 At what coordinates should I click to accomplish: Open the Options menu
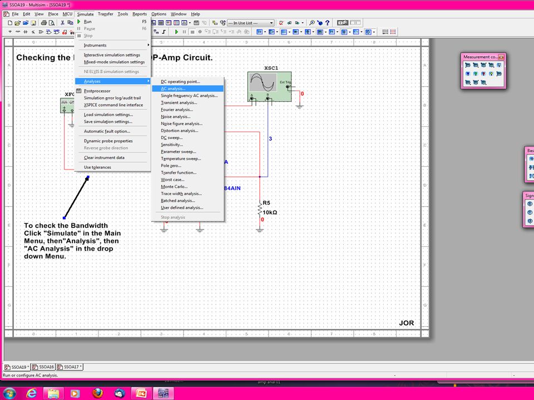click(x=159, y=14)
